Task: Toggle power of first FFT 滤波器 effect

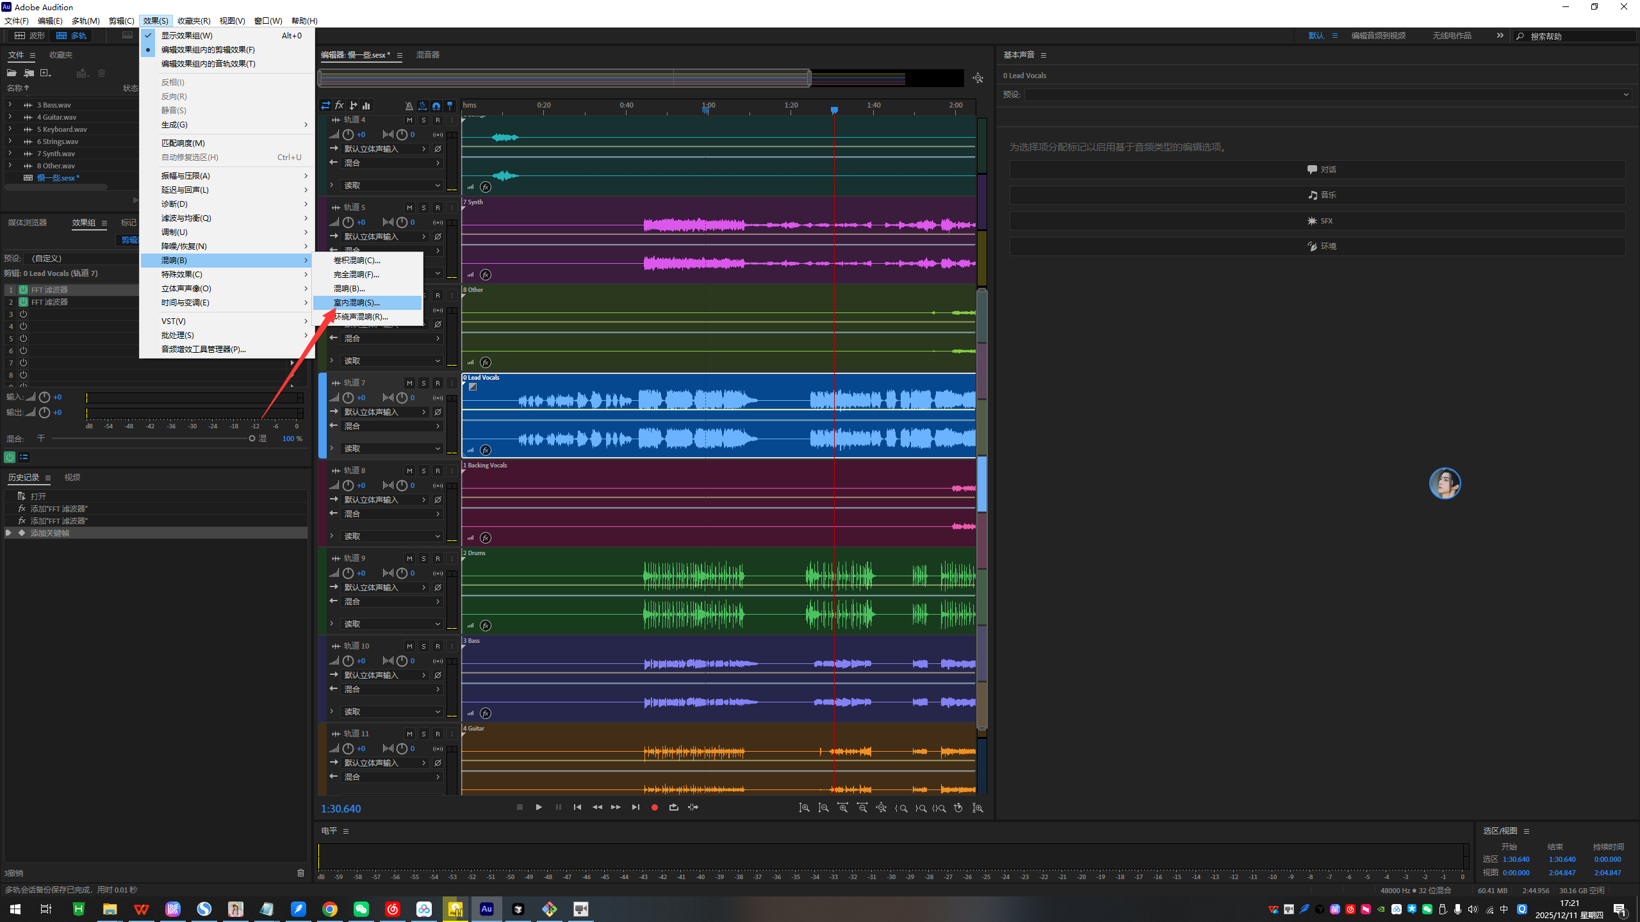Action: click(23, 290)
